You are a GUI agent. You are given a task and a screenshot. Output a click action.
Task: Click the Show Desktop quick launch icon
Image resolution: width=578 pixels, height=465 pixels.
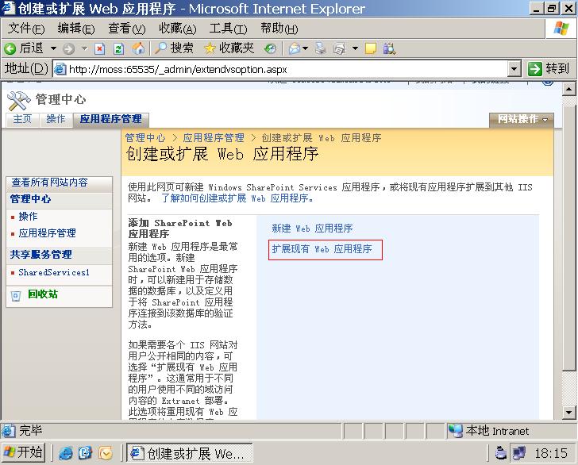pos(85,453)
